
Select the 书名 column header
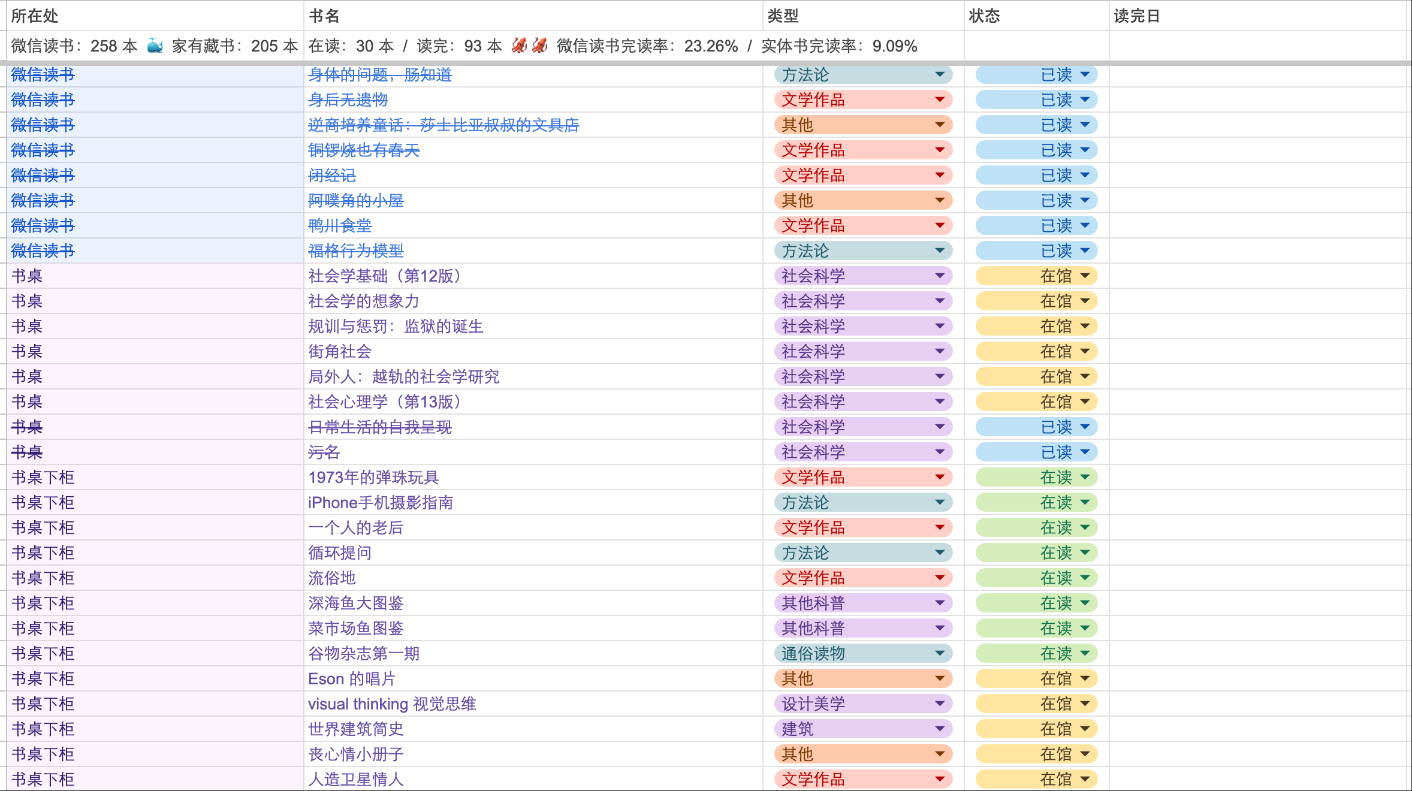point(324,16)
